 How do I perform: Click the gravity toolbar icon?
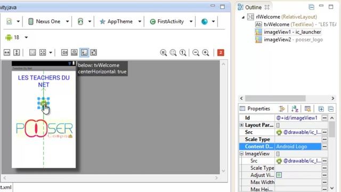(43, 52)
